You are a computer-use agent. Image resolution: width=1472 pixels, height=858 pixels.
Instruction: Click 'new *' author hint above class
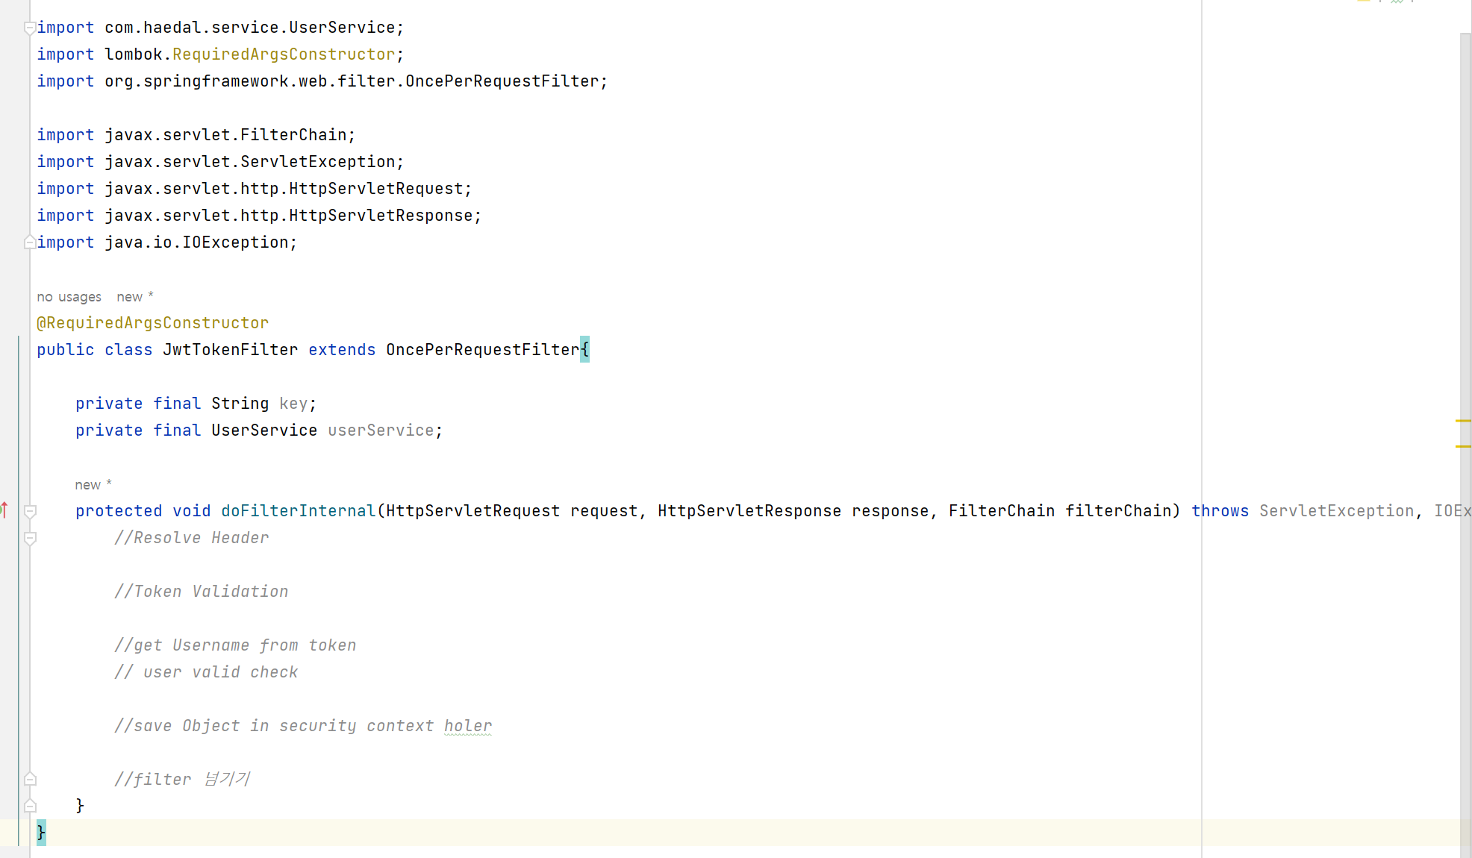click(x=135, y=297)
